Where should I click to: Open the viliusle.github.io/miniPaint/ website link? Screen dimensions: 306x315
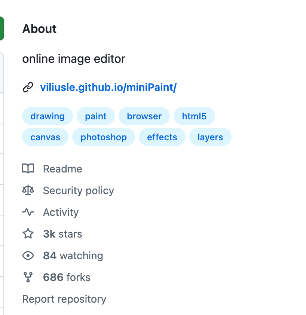tap(108, 88)
